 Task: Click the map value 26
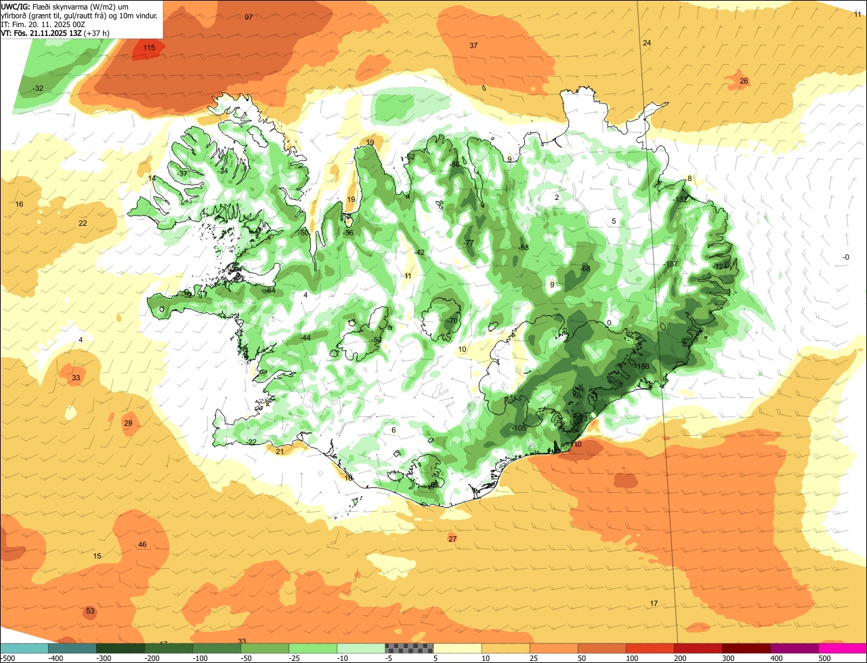pyautogui.click(x=744, y=81)
